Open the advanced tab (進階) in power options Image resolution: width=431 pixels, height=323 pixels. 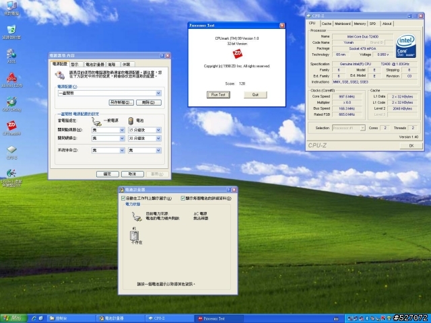[x=112, y=65]
